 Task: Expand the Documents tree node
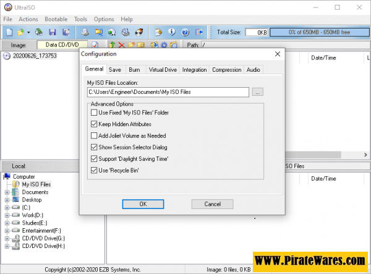point(7,192)
